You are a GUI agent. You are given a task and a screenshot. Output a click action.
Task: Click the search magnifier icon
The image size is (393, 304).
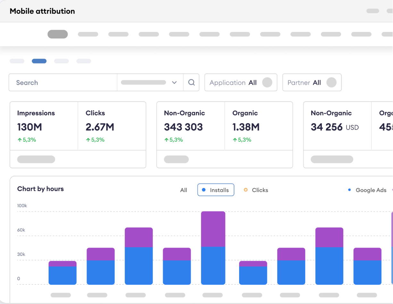pos(191,82)
